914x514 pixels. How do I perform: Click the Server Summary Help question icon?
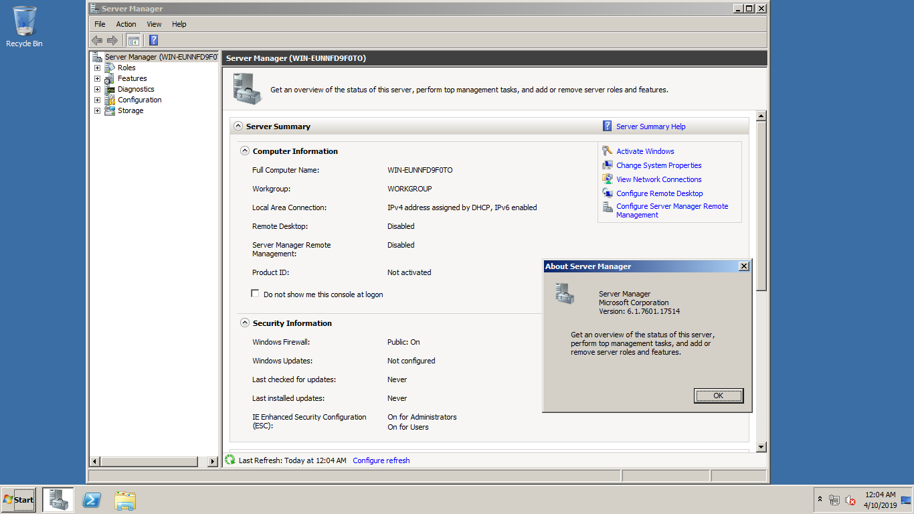(607, 126)
